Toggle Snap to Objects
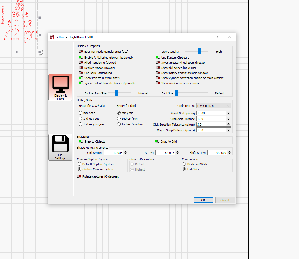This screenshot has width=299, height=259. (81, 141)
